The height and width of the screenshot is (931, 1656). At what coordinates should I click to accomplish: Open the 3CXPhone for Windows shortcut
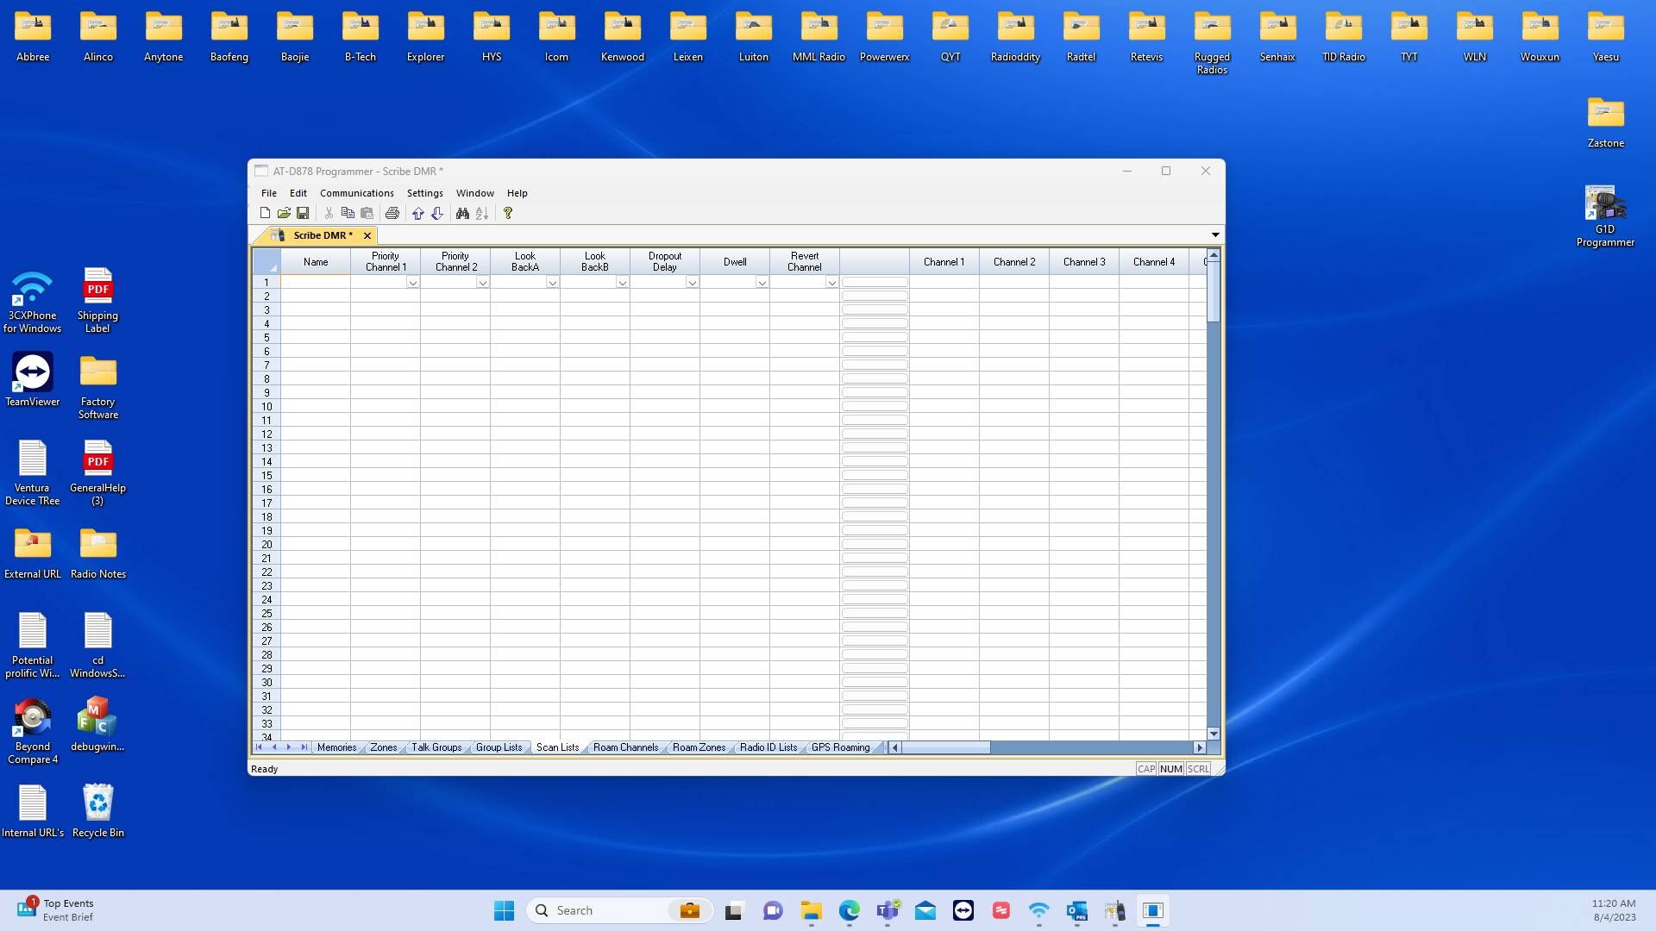(x=33, y=299)
